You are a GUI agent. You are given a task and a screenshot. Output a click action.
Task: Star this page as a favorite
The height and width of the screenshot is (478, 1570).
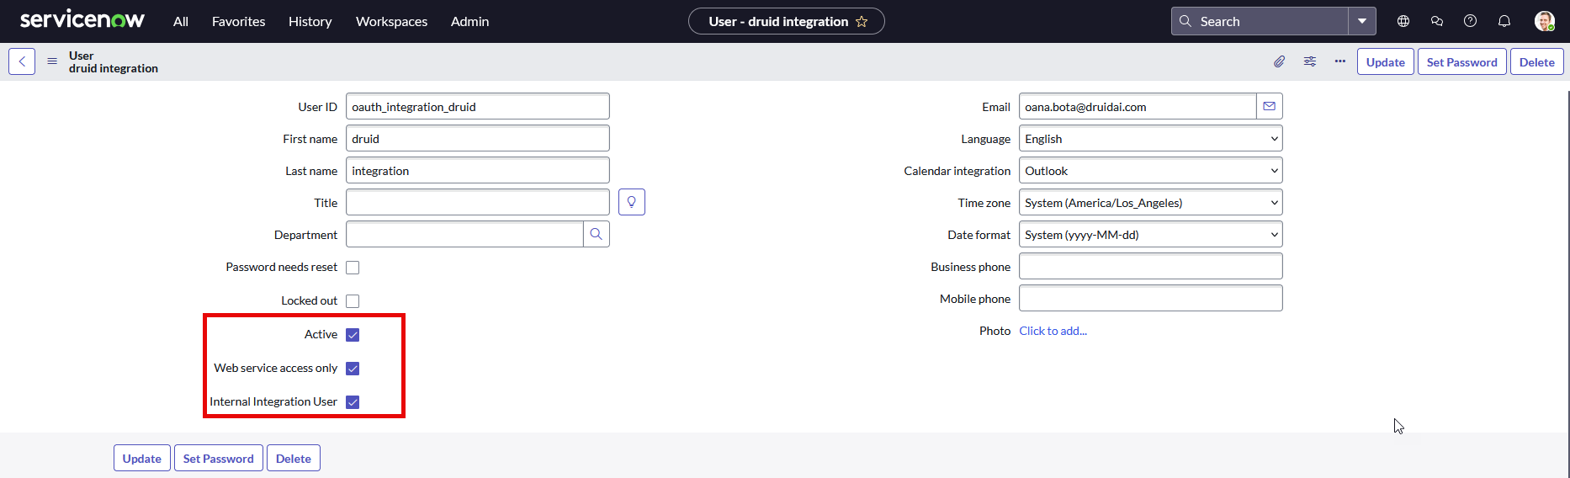[x=862, y=22]
